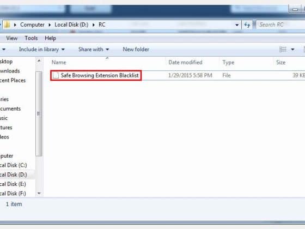Select Music in the navigation pane
Viewport: 305px width, 229px height.
4,118
